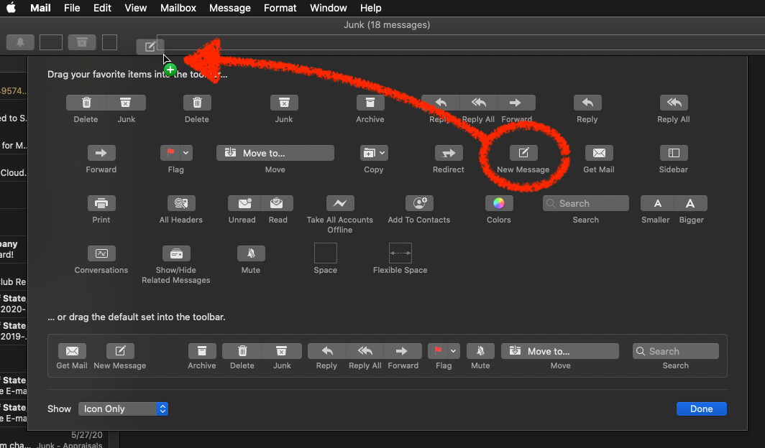
Task: Select the Conversations icon
Action: click(x=101, y=253)
